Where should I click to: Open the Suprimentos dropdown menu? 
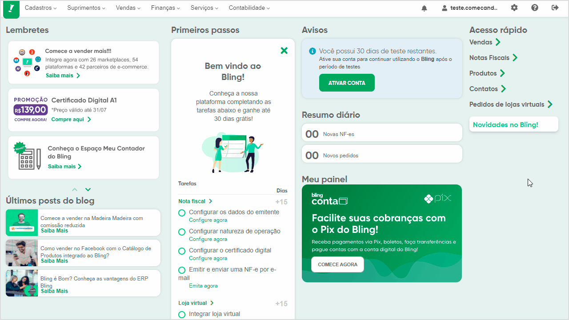point(86,8)
